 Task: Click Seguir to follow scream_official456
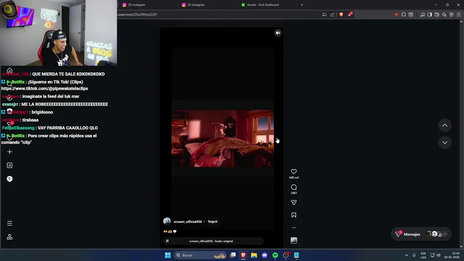pos(213,221)
